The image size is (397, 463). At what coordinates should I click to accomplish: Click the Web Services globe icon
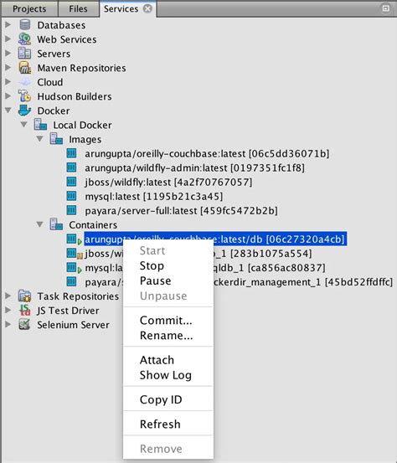24,39
